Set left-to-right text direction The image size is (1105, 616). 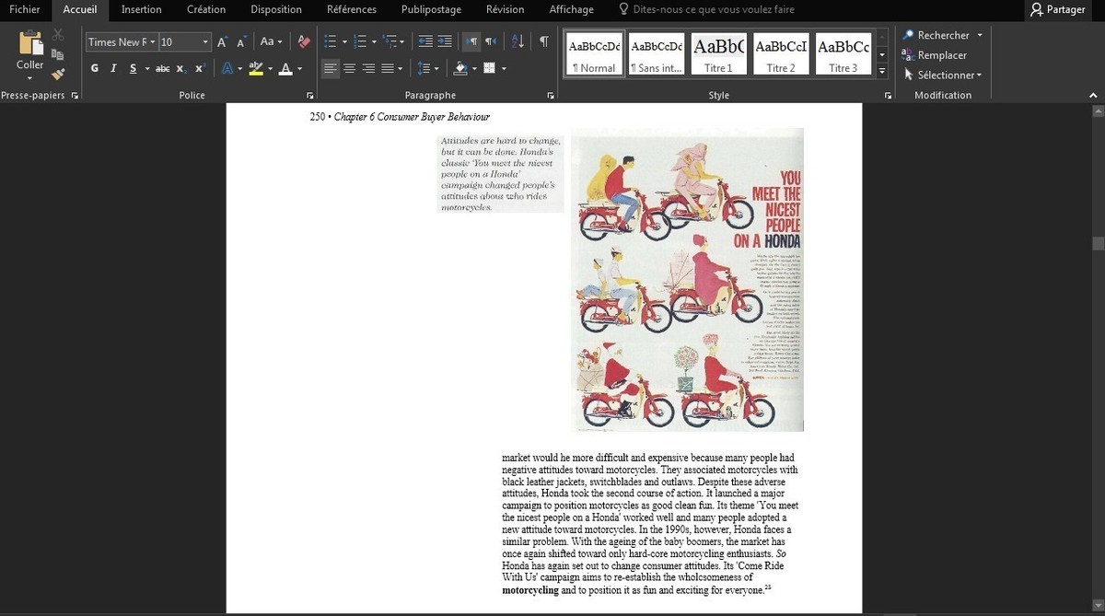coord(471,41)
